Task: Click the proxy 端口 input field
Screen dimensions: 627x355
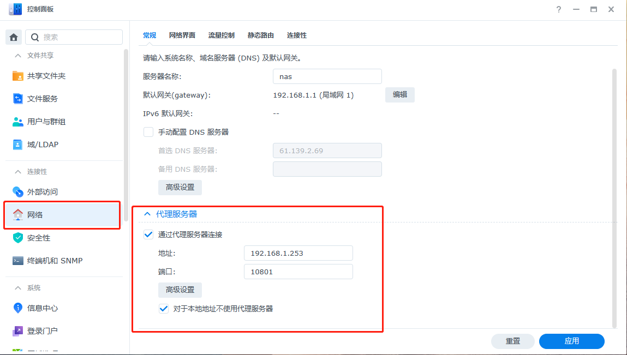Action: click(298, 272)
